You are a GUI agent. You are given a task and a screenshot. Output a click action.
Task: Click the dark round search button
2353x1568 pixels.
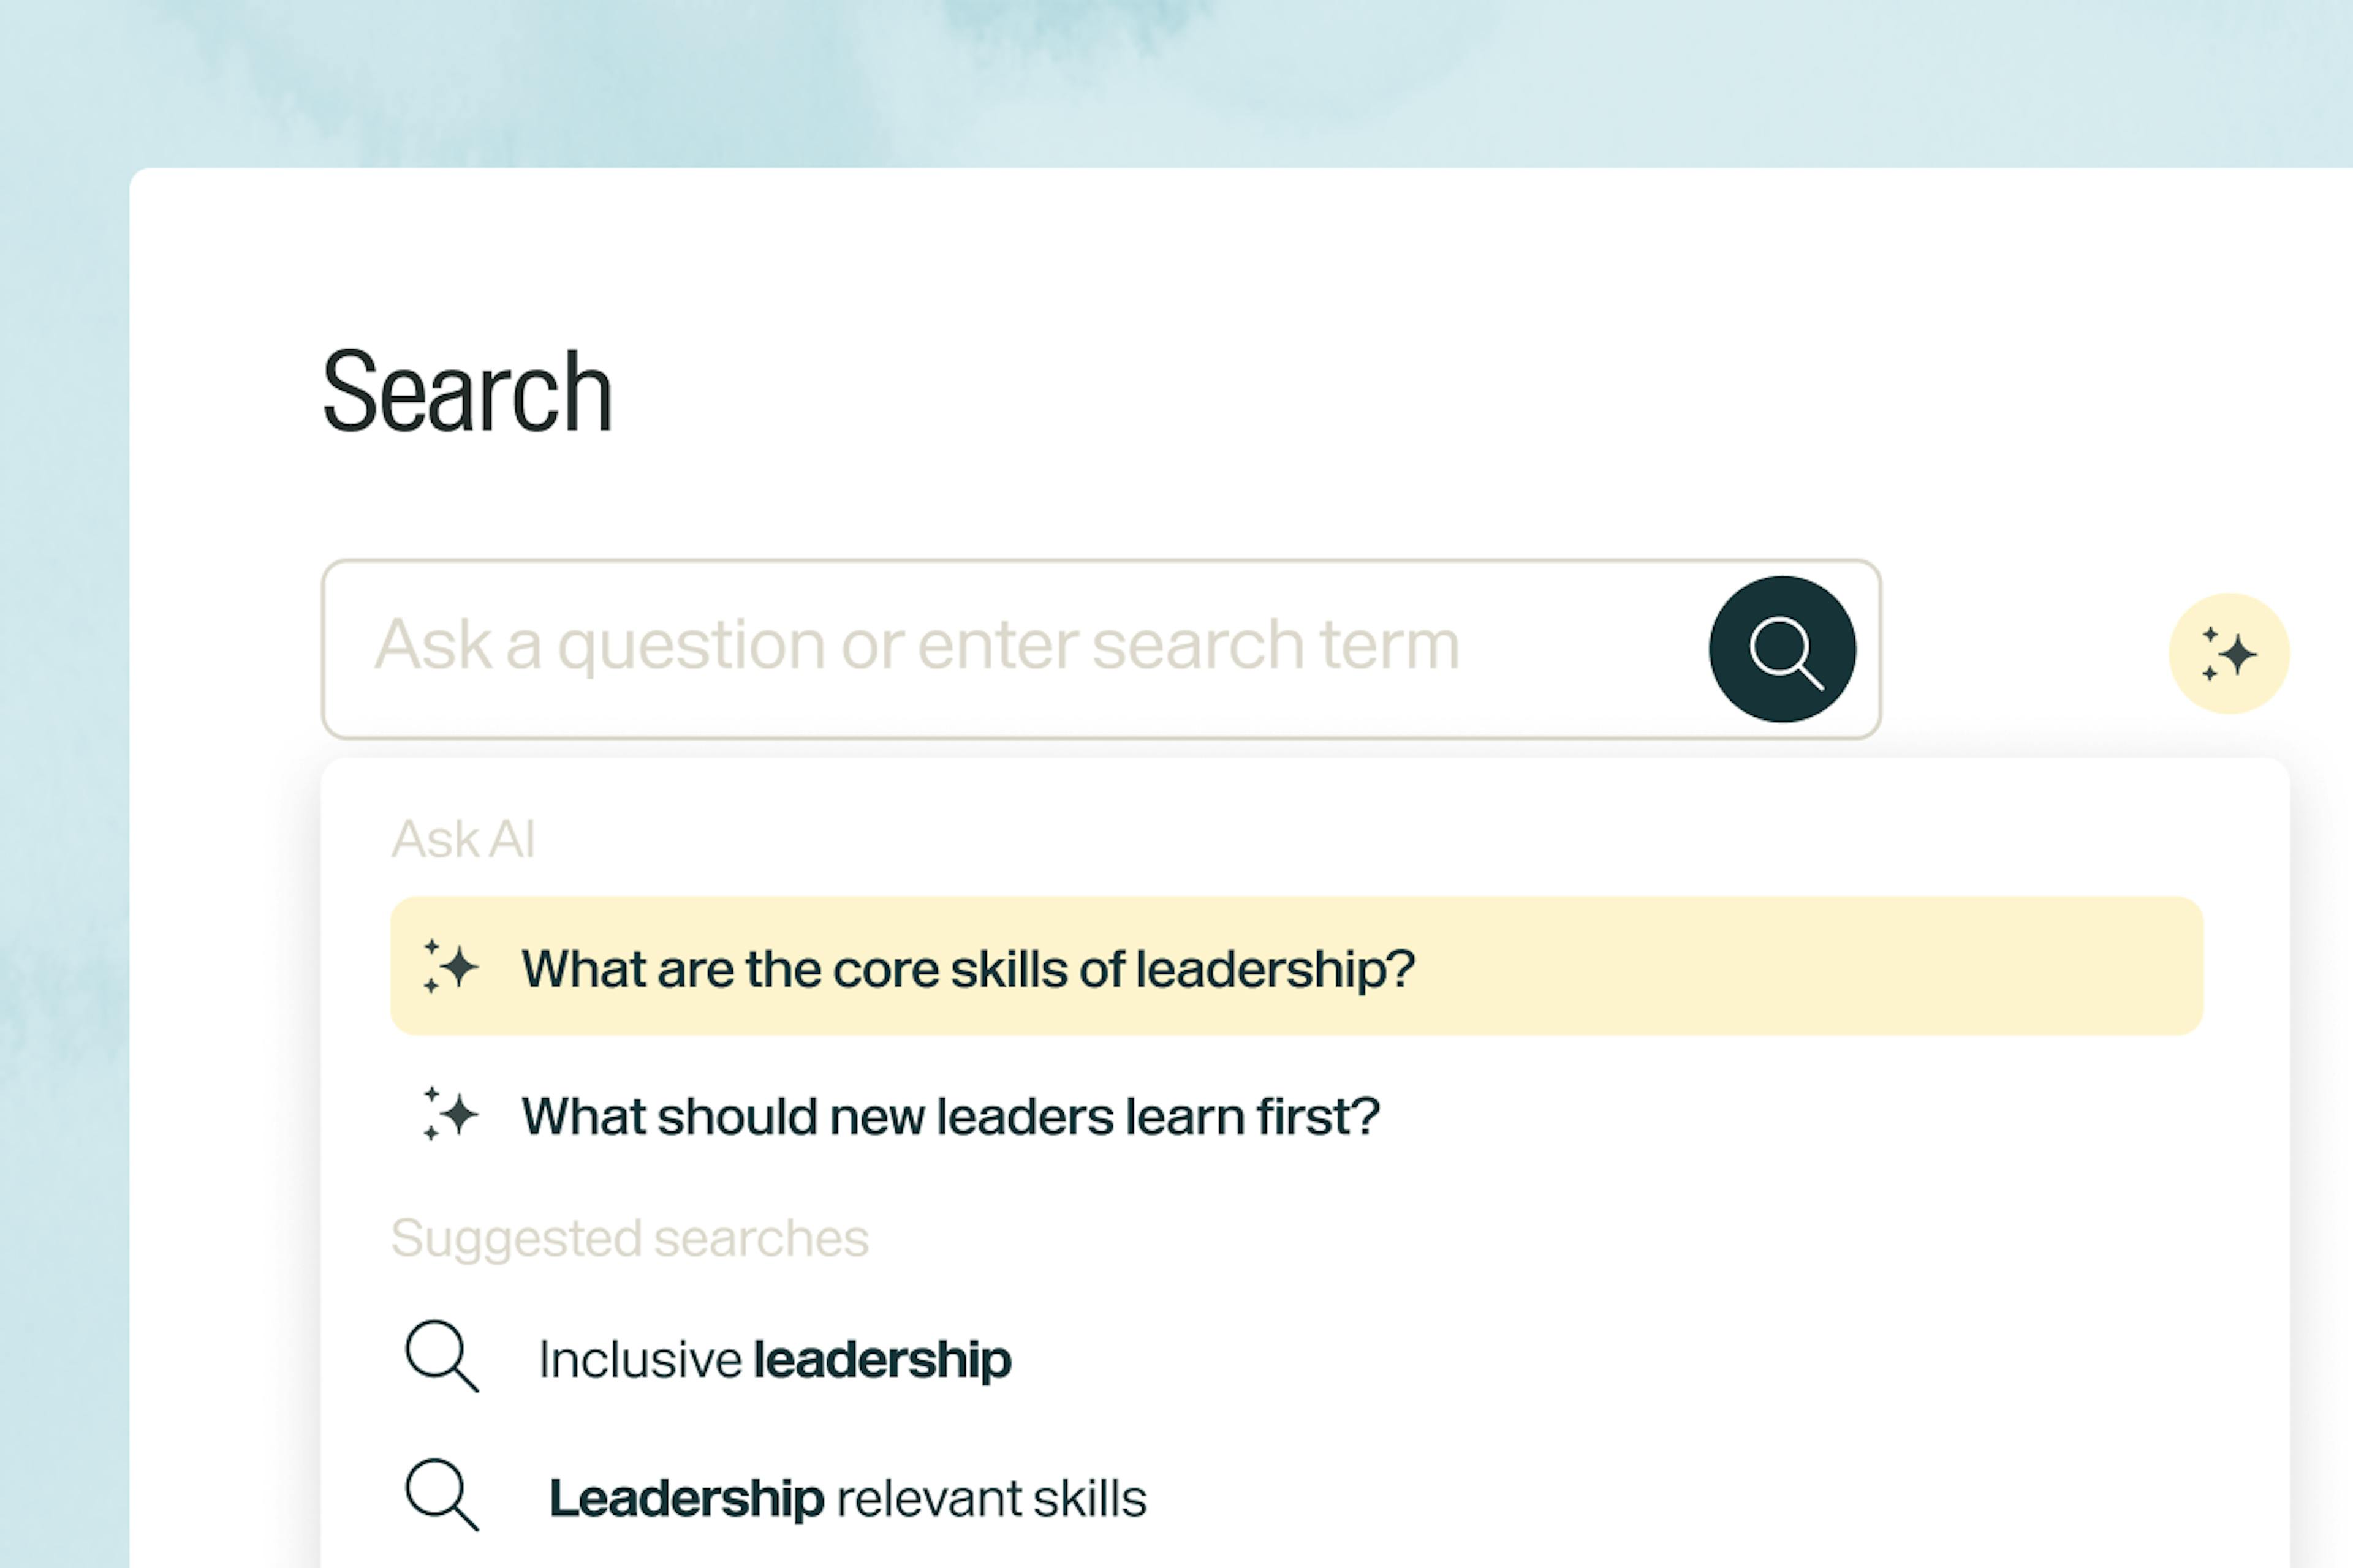1782,649
